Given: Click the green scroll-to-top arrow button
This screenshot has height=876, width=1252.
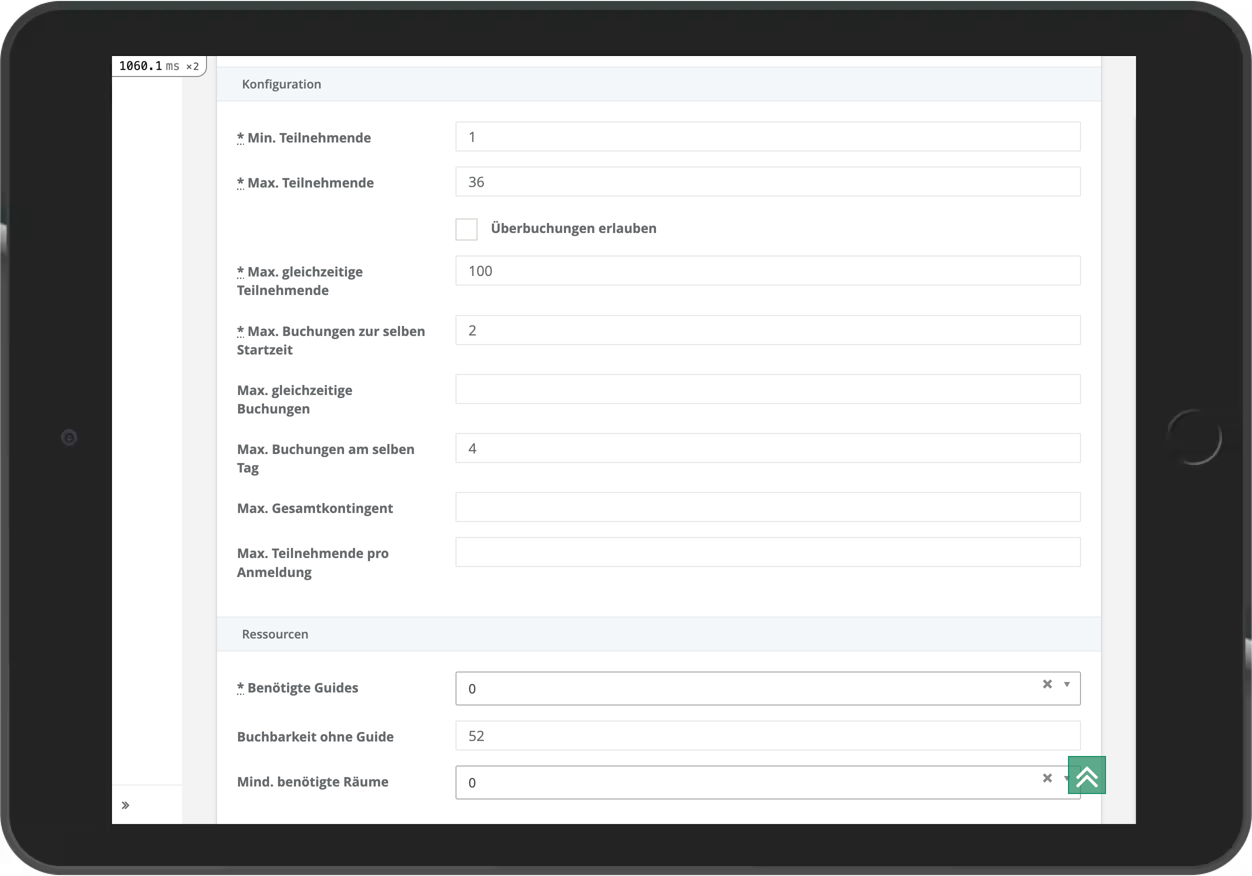Looking at the screenshot, I should tap(1086, 775).
